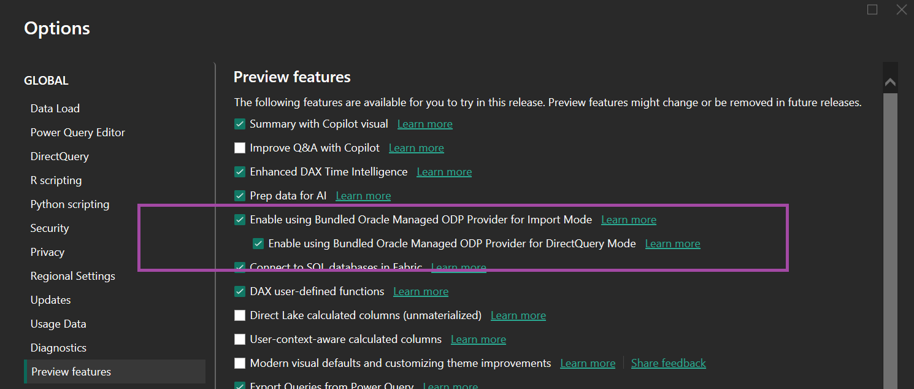Viewport: 914px width, 389px height.
Task: Open Python scripting options
Action: 70,204
